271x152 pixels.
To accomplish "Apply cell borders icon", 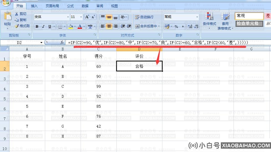I will tap(60, 26).
